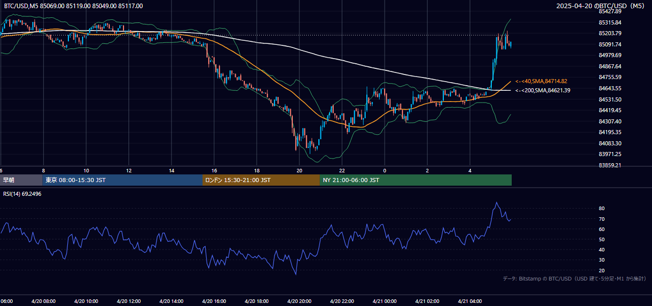Click the BTC/USD,M5 OHLC header text
The height and width of the screenshot is (306, 652).
click(73, 6)
